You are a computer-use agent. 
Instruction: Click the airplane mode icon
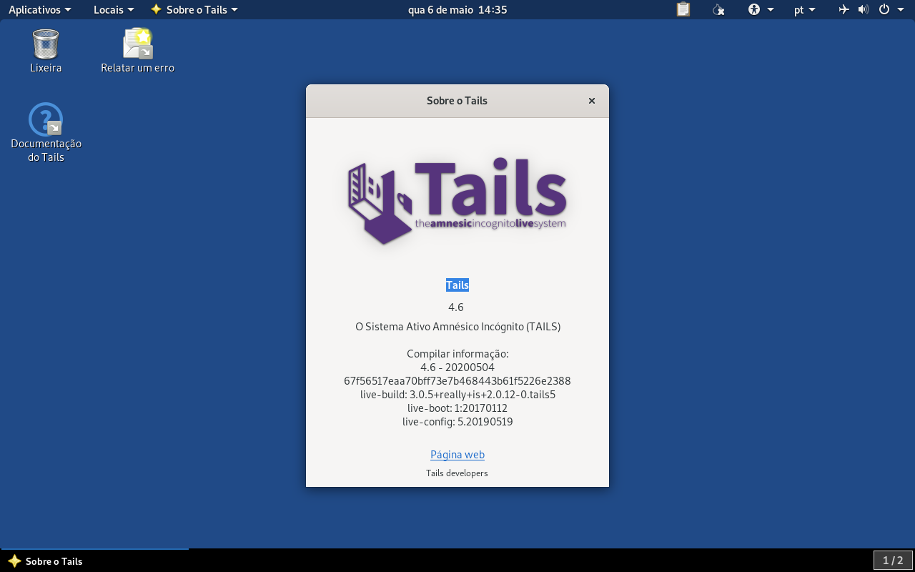pyautogui.click(x=844, y=9)
